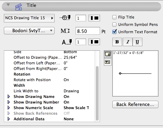Expand the Show Numeric Scale parameter

tap(9, 108)
